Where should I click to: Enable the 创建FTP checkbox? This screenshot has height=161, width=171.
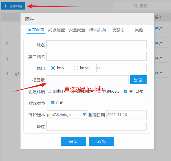(x=49, y=91)
